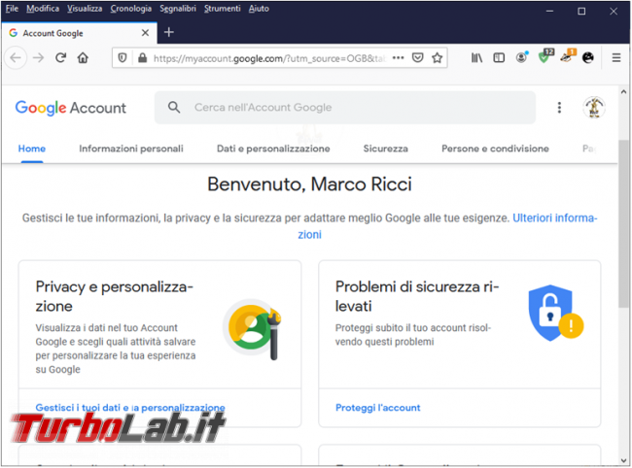Click the Privacy e personalizzazione illustration
The image size is (632, 468).
tap(253, 329)
